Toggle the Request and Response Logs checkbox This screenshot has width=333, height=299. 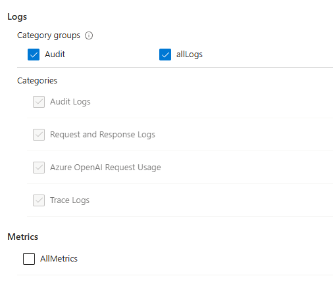pos(39,135)
